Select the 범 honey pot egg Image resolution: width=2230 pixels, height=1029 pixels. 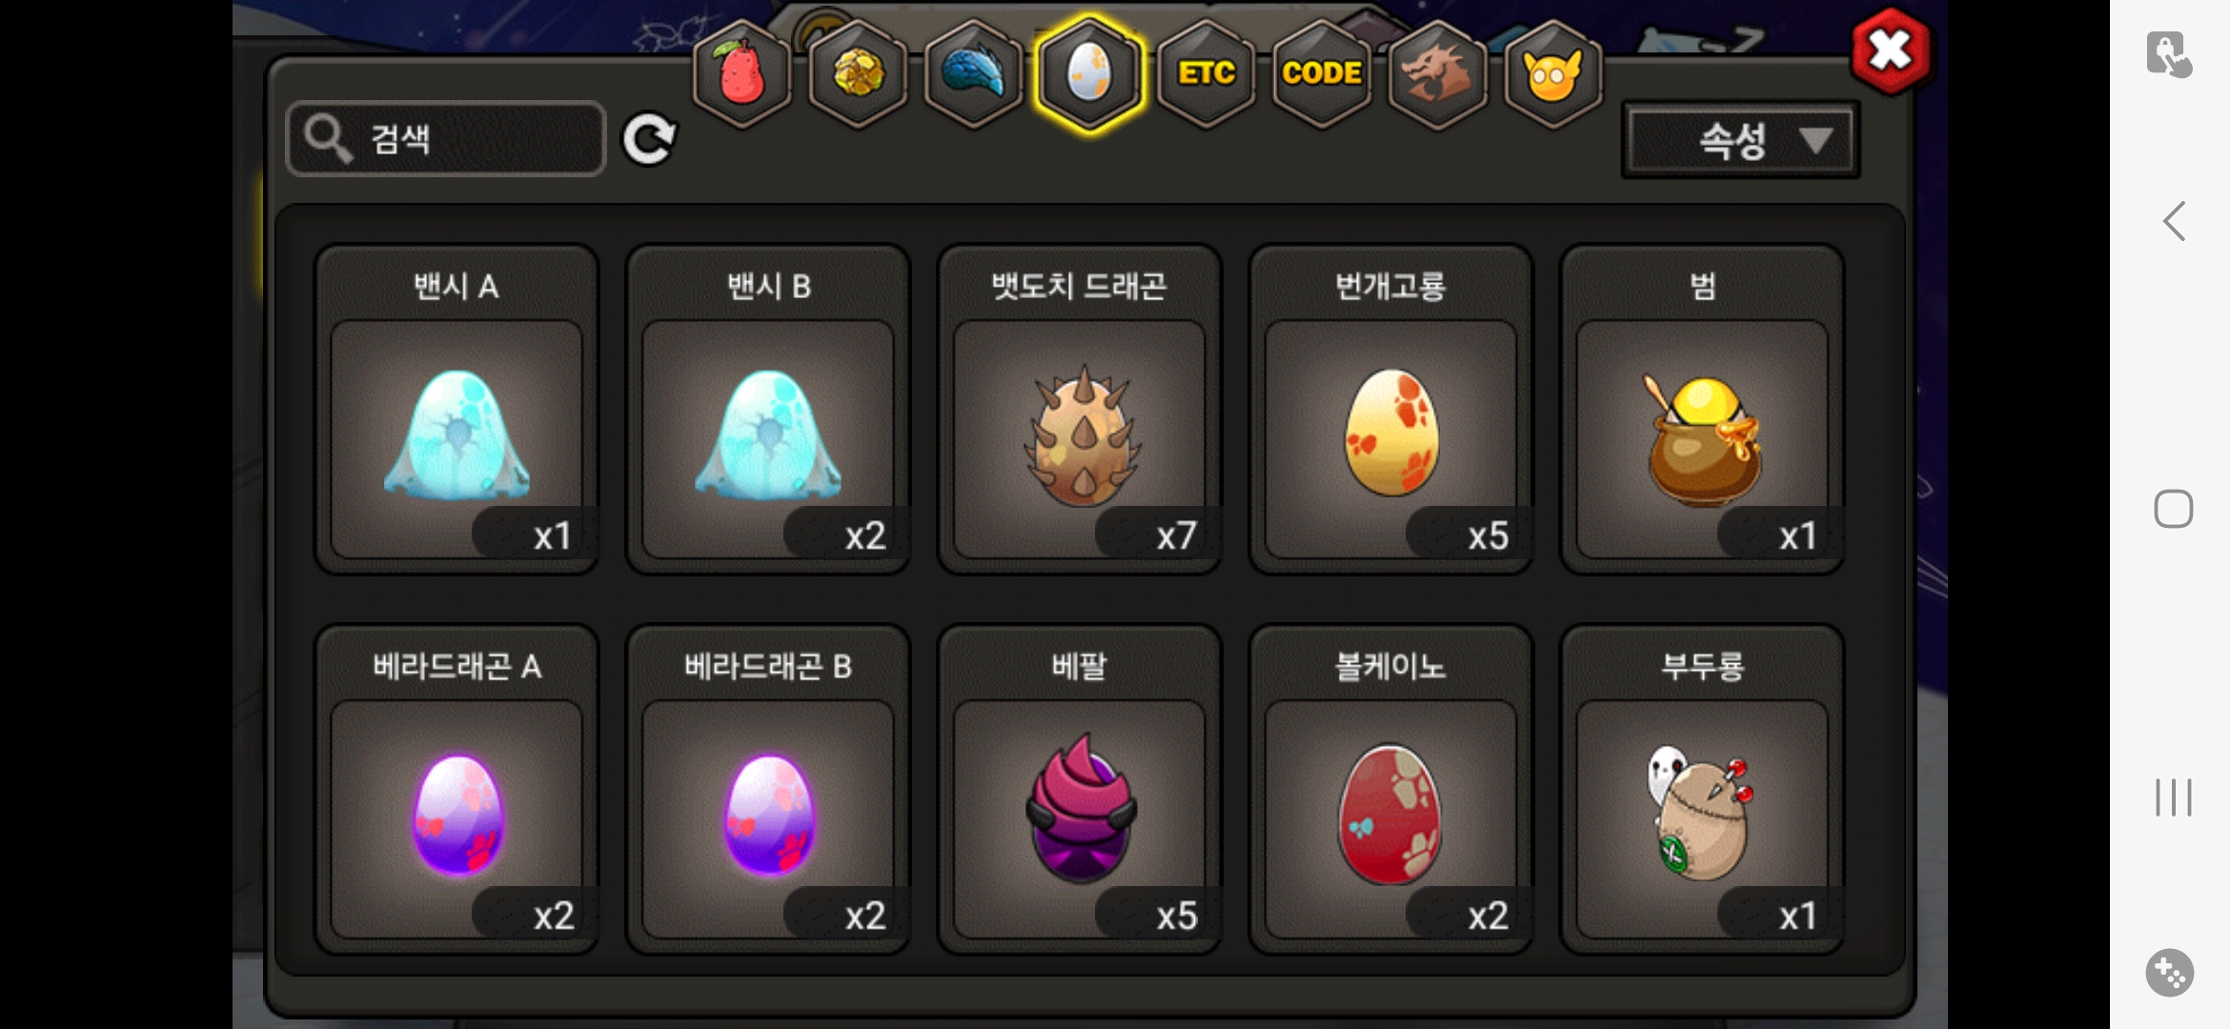pos(1703,410)
